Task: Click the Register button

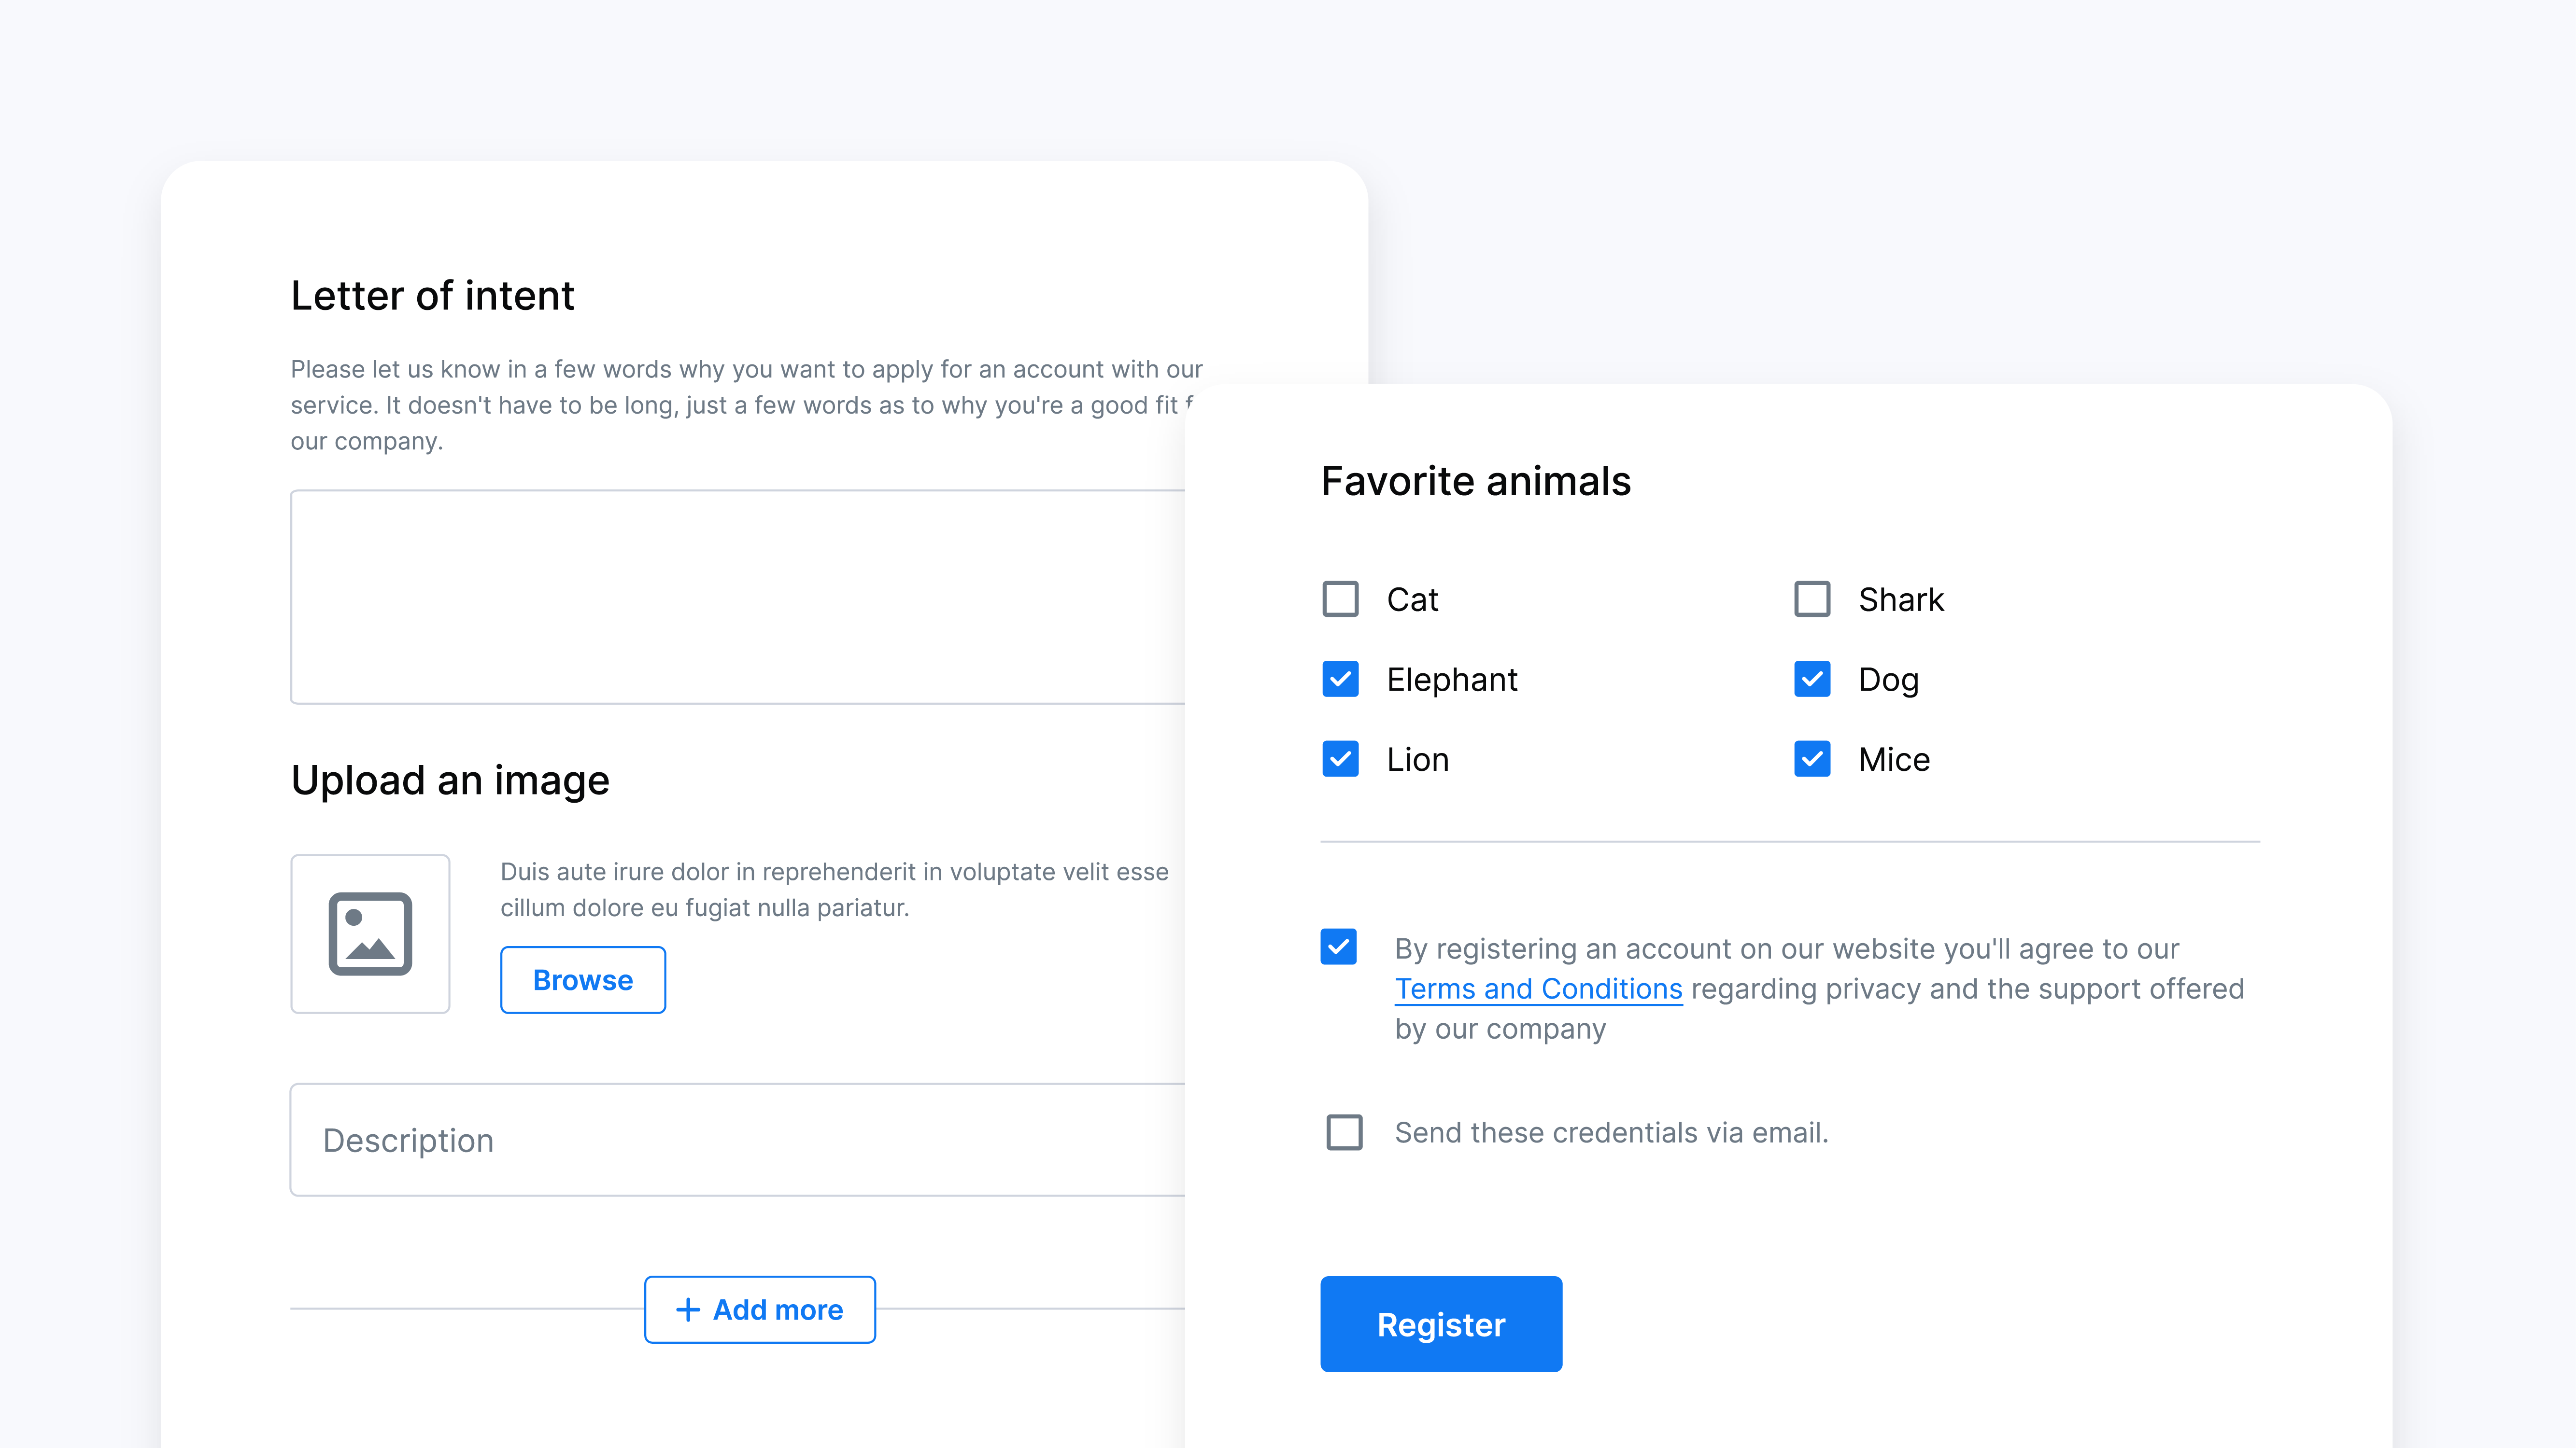Action: click(x=1441, y=1323)
